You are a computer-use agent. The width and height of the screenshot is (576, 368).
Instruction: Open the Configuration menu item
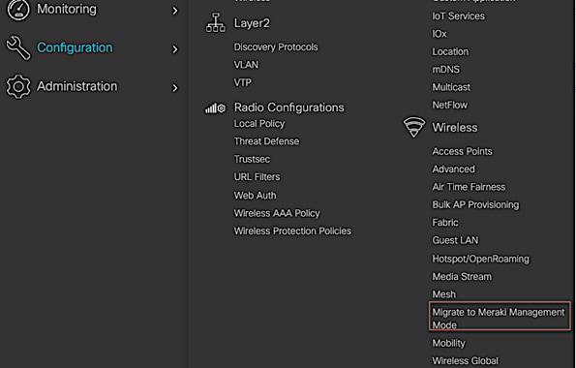coord(75,47)
